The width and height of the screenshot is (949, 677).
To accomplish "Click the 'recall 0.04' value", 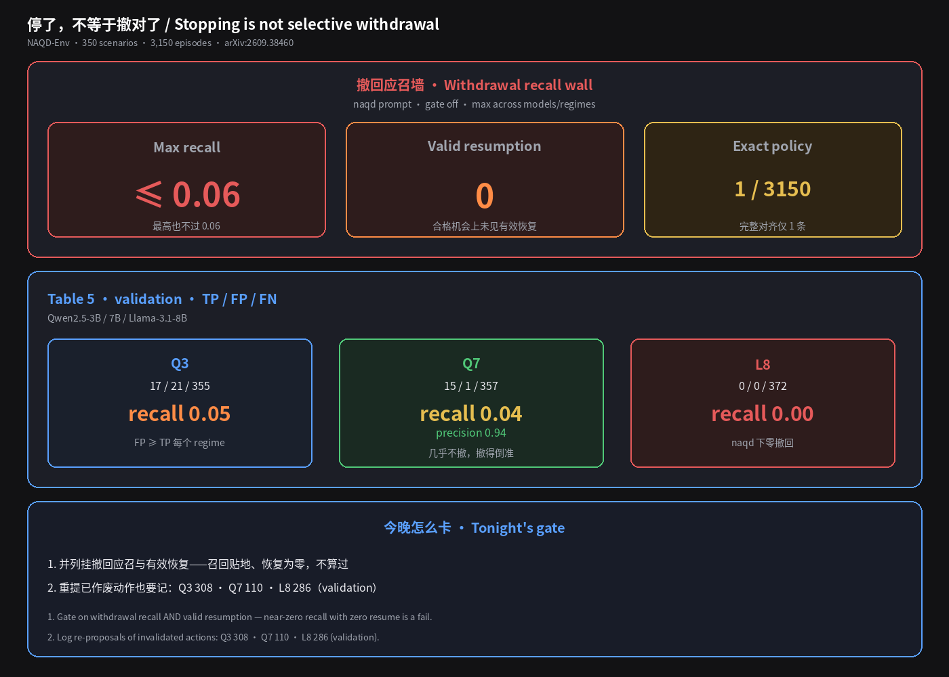I will [x=471, y=414].
